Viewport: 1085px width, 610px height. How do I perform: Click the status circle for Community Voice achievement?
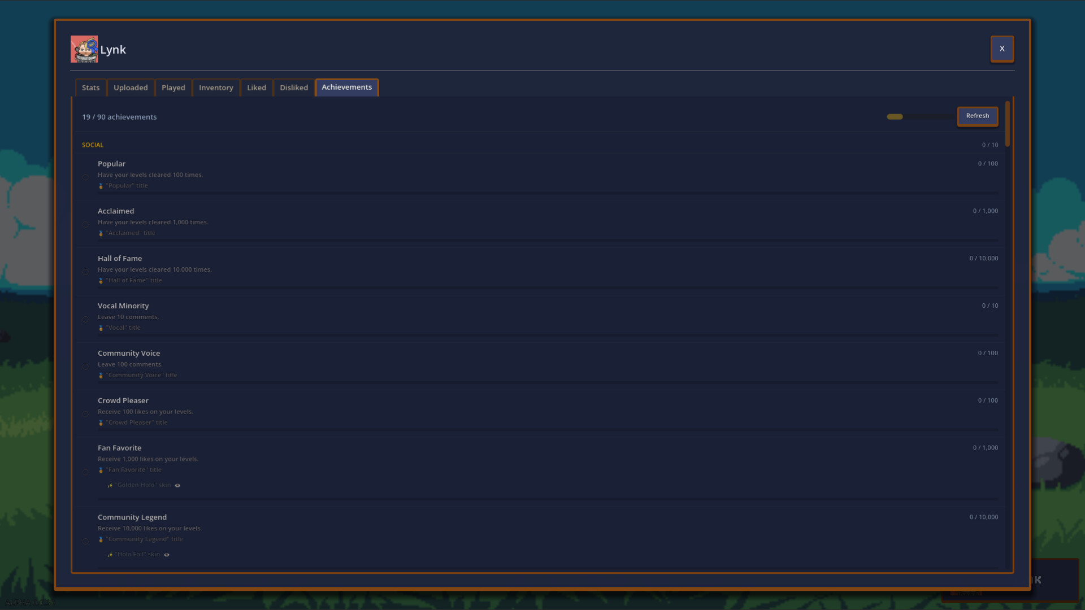86,367
